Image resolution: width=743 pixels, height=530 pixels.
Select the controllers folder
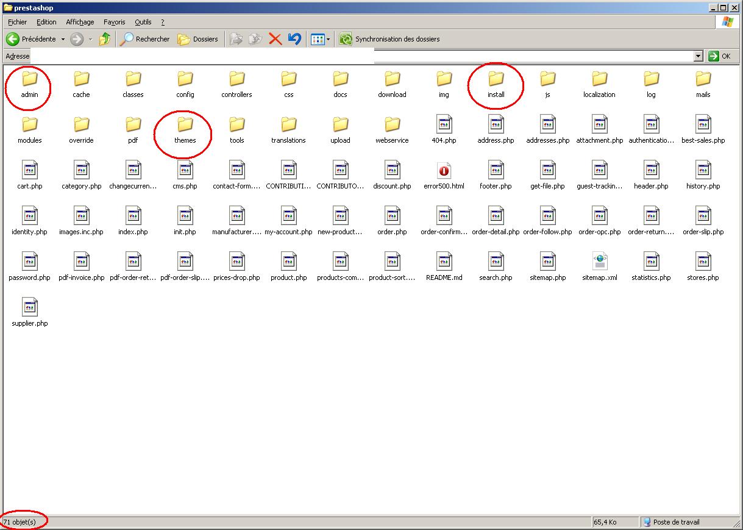coord(236,84)
